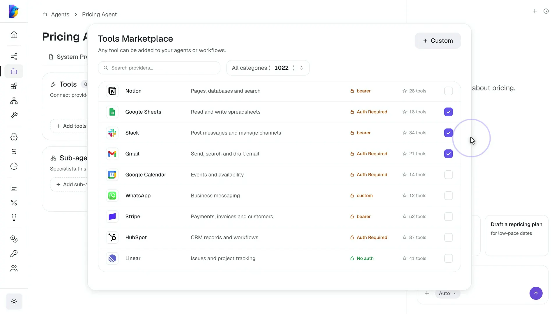
Task: Toggle the sun theme button
Action: coord(14,301)
